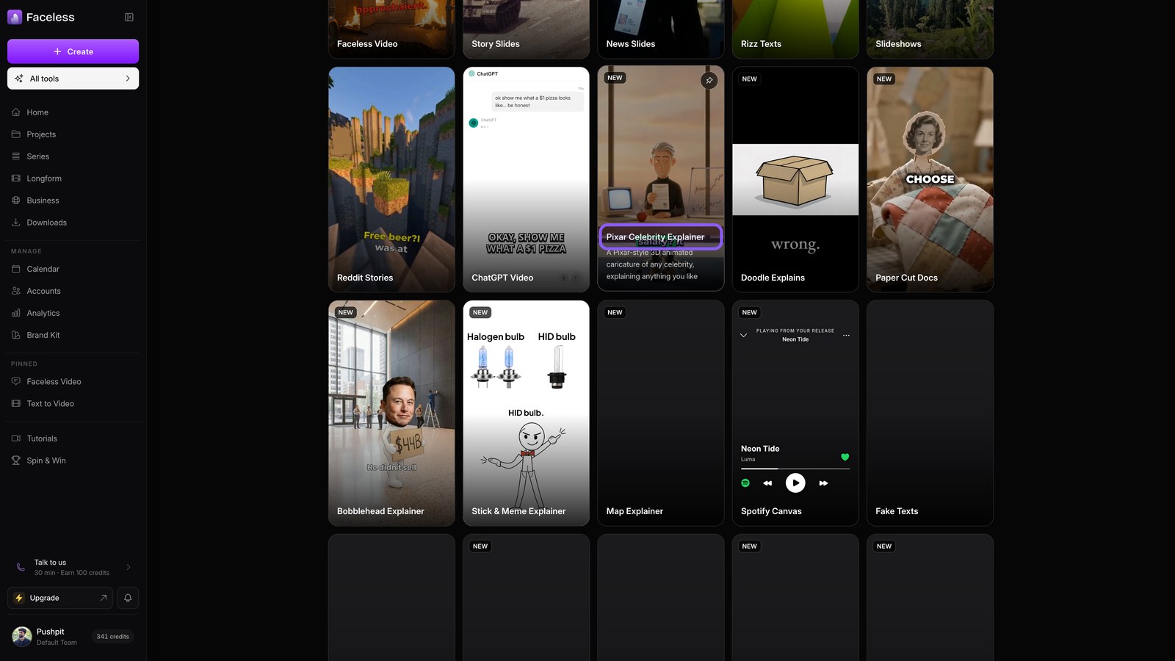This screenshot has width=1175, height=661.
Task: Expand the Talk to us chevron
Action: click(129, 567)
